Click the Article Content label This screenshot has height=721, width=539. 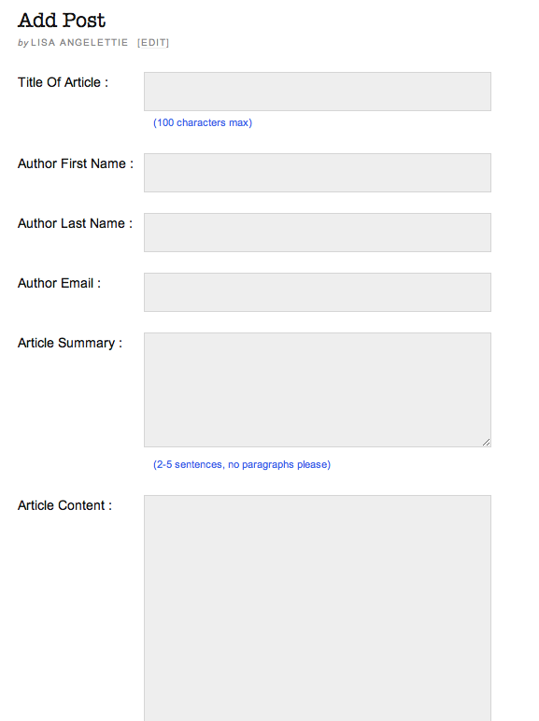tap(64, 505)
